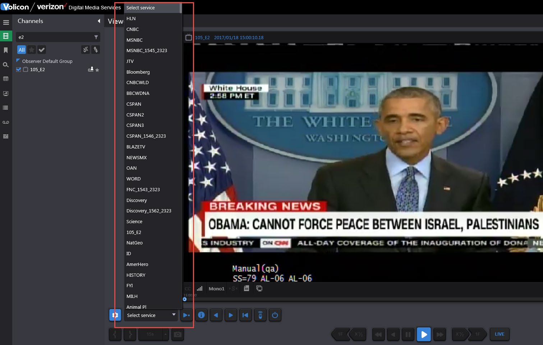Click the mark-out right brace button
Screen dimensions: 543x345
point(130,334)
